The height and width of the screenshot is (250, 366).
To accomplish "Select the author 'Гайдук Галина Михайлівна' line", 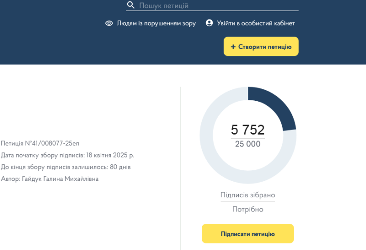I will (50, 179).
